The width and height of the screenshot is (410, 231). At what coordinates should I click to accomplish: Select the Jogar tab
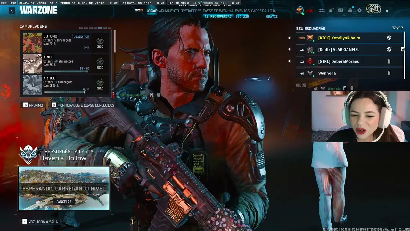(152, 11)
